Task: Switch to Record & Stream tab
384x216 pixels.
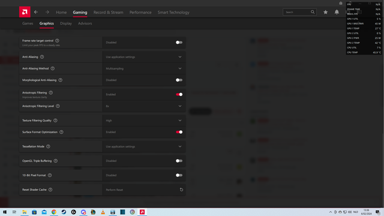Action: pyautogui.click(x=108, y=12)
